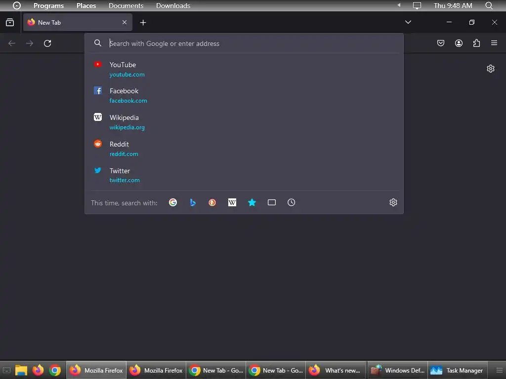Switch to first New Tab Chrome window
This screenshot has width=506, height=379.
[x=216, y=370]
